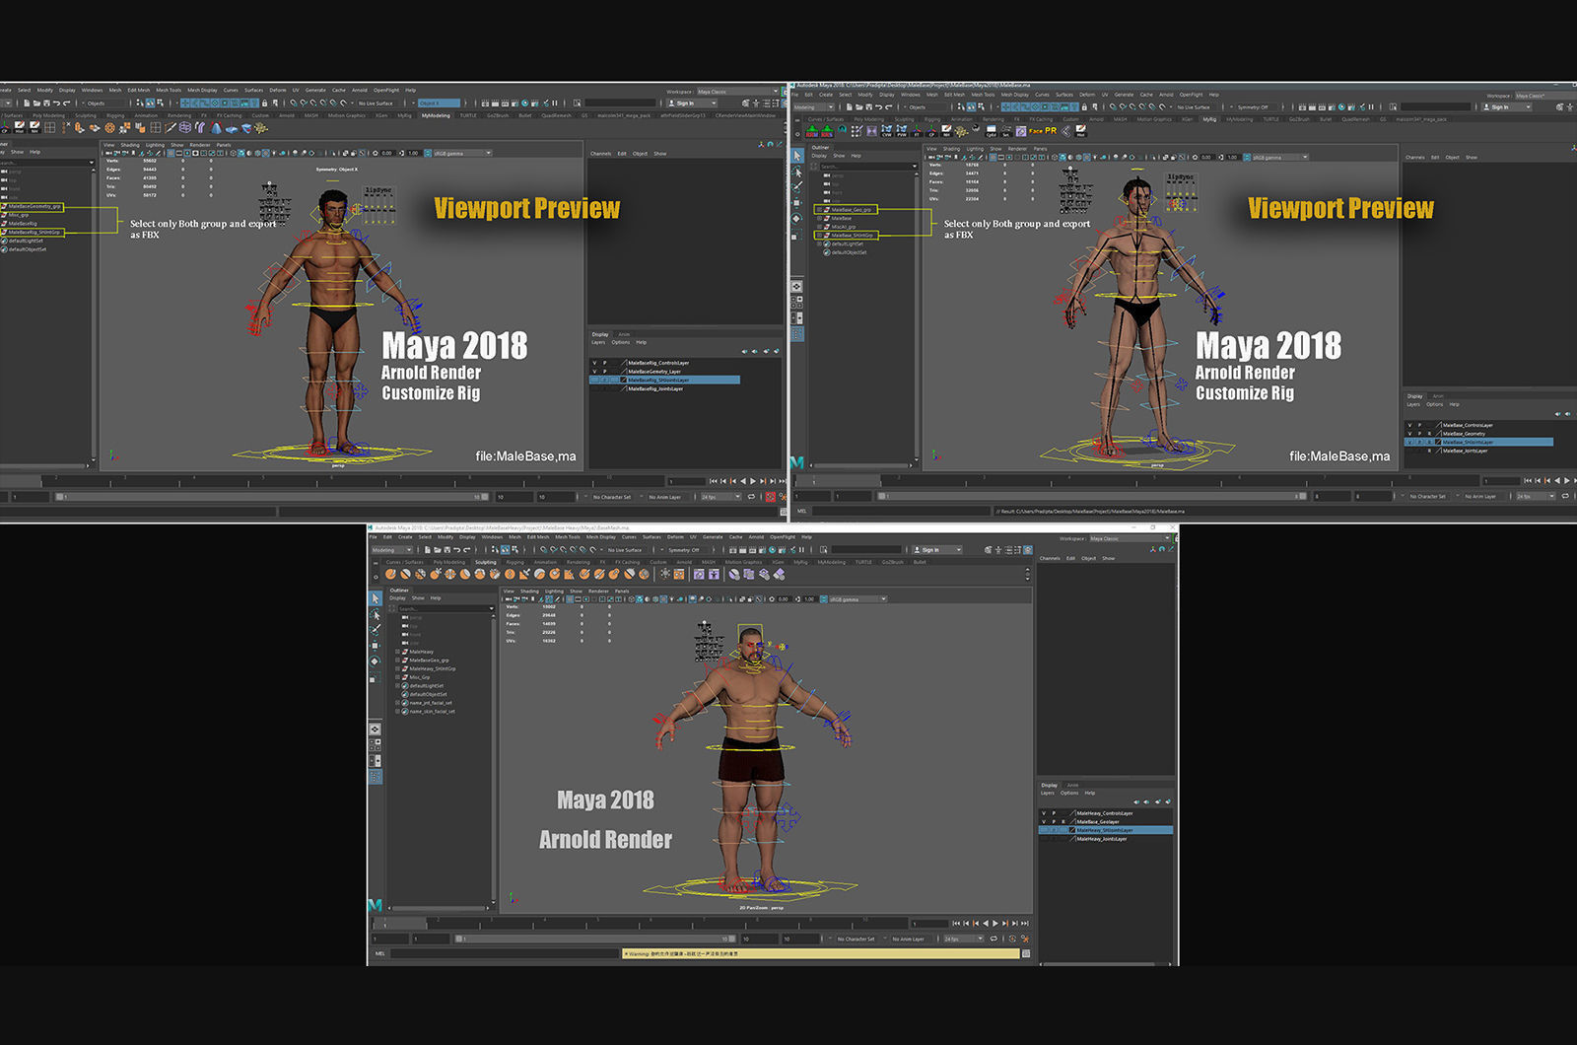1577x1045 pixels.
Task: Open the No Character Set dropdown in bottom window
Action: tap(856, 939)
